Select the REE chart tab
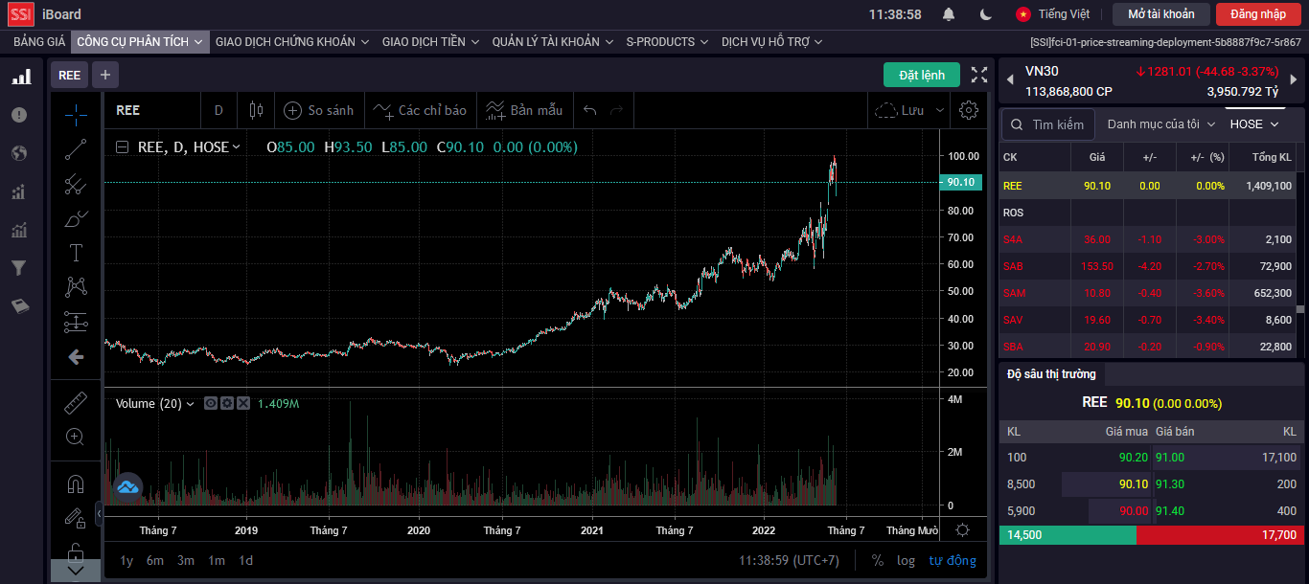1309x584 pixels. click(x=70, y=75)
